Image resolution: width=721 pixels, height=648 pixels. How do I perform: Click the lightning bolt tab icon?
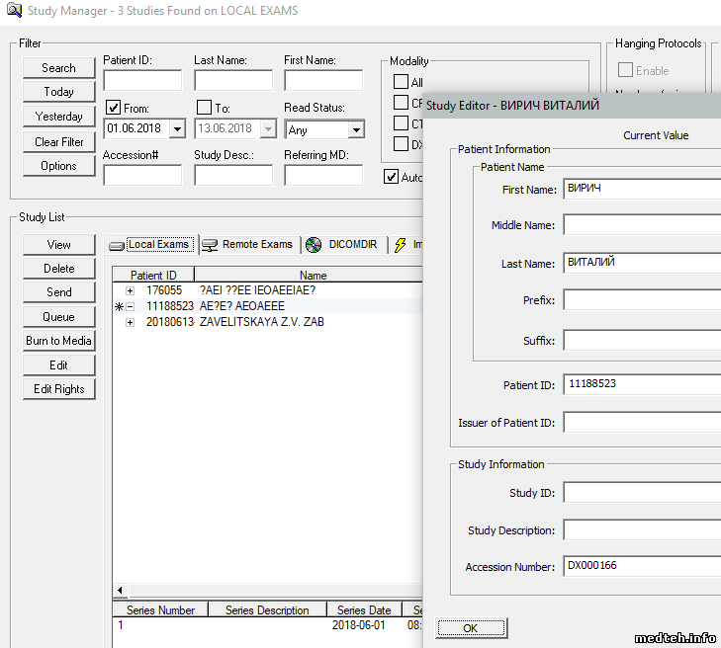tap(401, 245)
